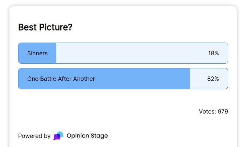
Task: Click the "Powered by" text
Action: [x=34, y=136]
